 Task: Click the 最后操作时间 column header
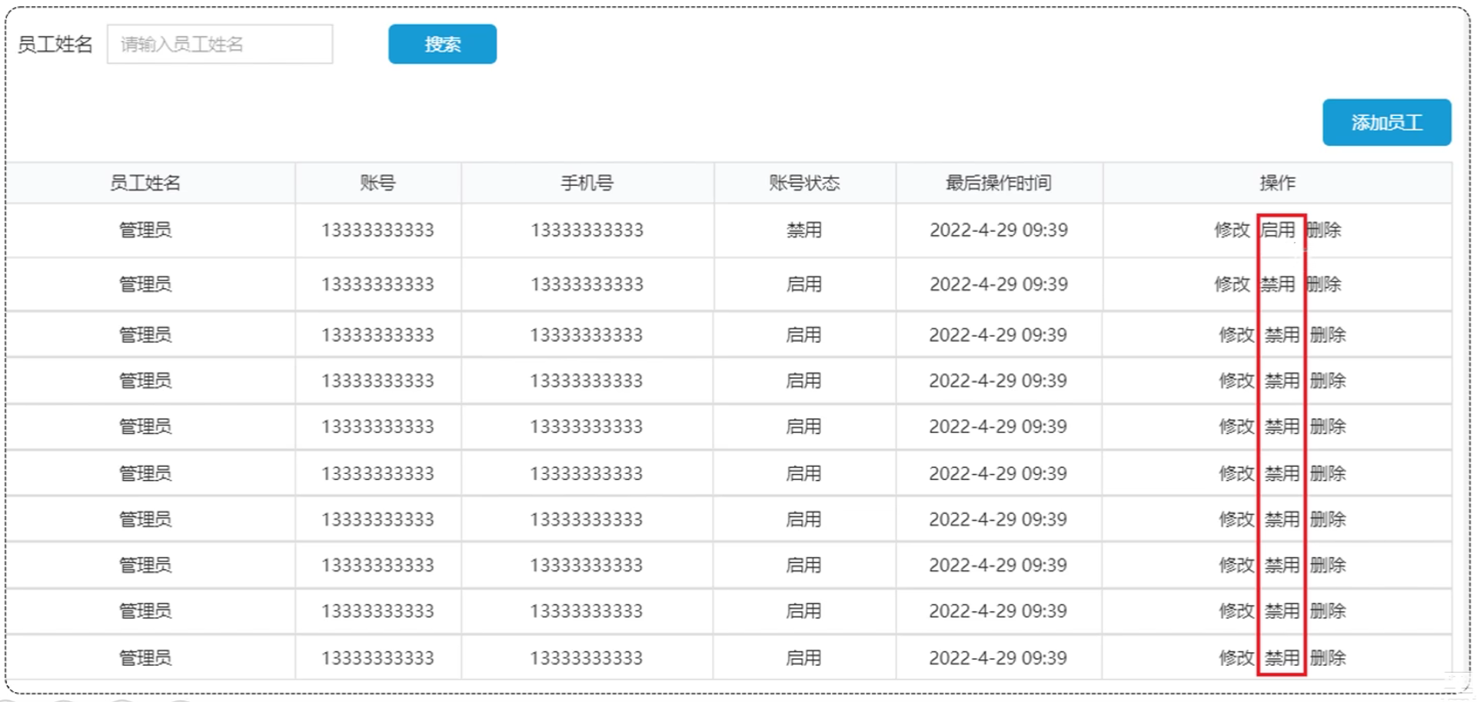tap(998, 184)
